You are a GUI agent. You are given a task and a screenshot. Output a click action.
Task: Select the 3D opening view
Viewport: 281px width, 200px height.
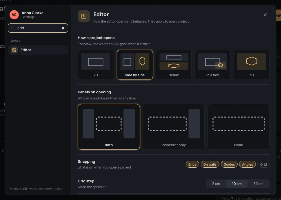(252, 65)
